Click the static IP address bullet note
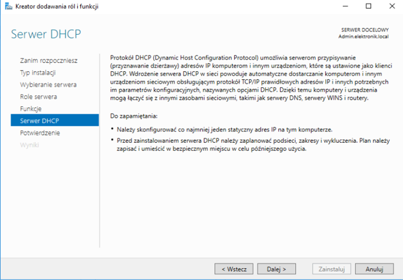This screenshot has width=403, height=280. coord(218,129)
